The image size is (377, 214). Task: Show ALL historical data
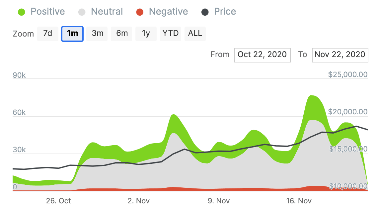point(195,33)
